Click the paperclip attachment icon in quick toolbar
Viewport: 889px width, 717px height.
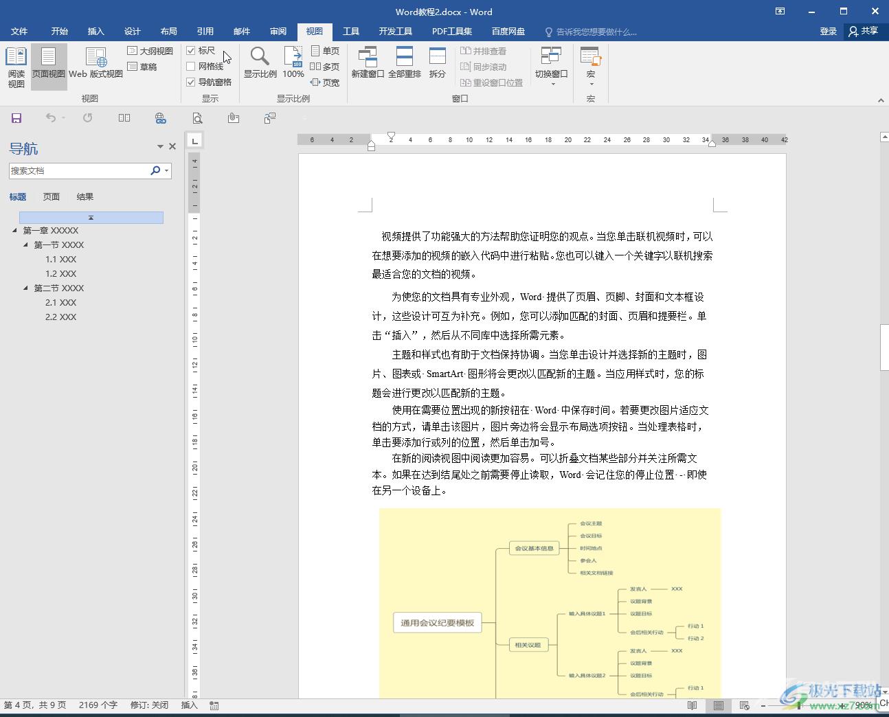coord(234,118)
